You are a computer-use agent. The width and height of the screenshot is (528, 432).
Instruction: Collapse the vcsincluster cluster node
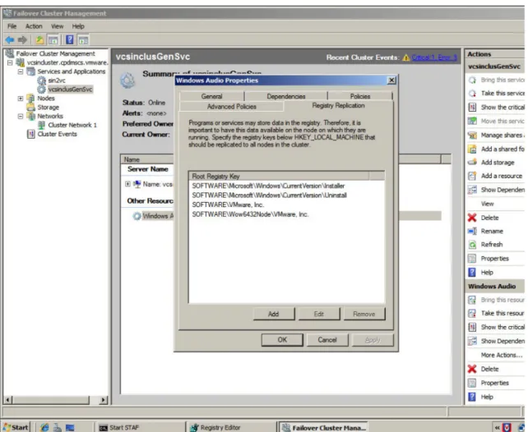[10, 62]
